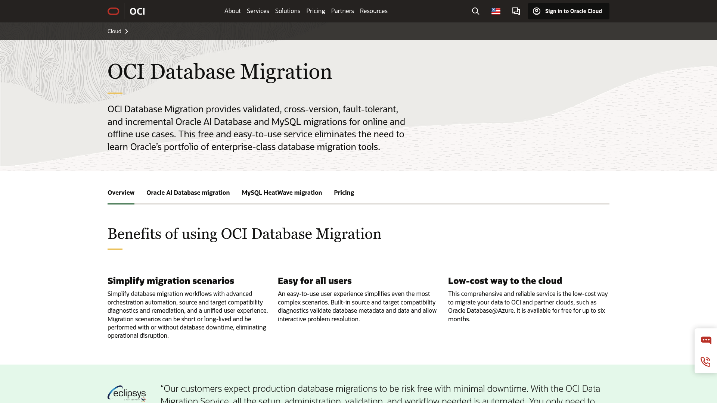Viewport: 717px width, 403px height.
Task: Switch to the MySQL HeatWave migration tab
Action: click(x=282, y=193)
